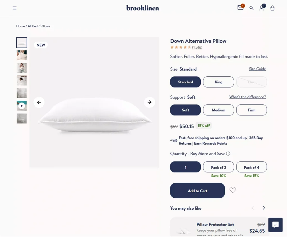Click Add to Cart button
The width and height of the screenshot is (287, 237).
pos(197,190)
